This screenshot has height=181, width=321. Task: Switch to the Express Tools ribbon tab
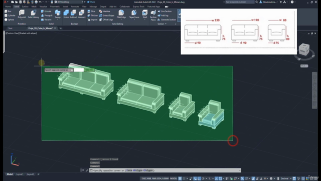[x=138, y=7]
